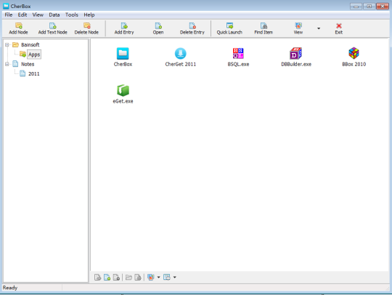Click the bottom toolbar properties page icon
392x295 pixels.
point(138,278)
